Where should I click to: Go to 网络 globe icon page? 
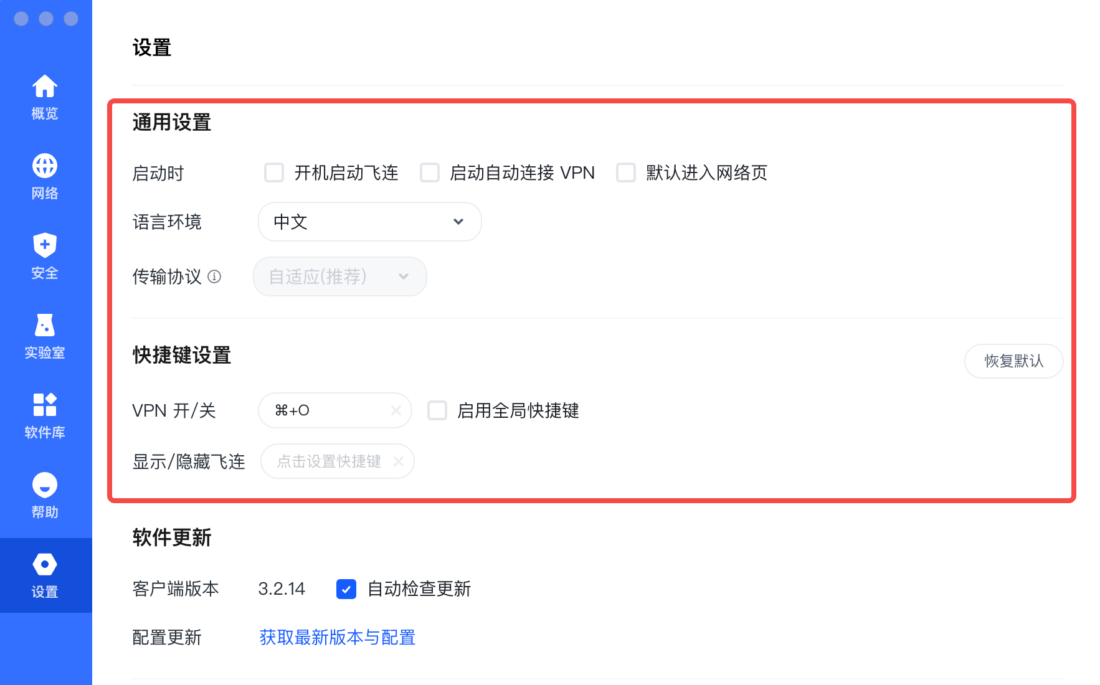(x=45, y=166)
